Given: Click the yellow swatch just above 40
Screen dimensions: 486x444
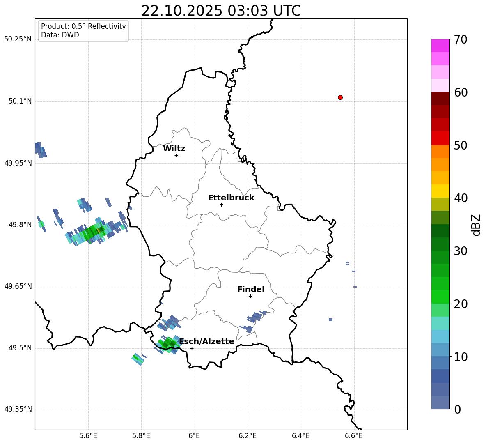Looking at the screenshot, I should 440,191.
